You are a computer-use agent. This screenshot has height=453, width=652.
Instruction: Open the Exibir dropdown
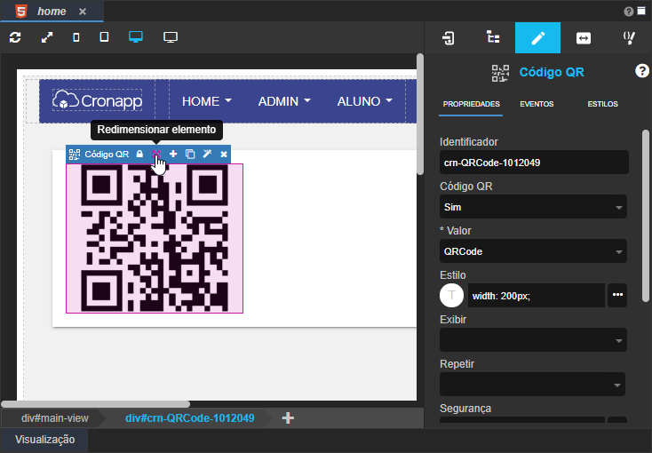533,340
